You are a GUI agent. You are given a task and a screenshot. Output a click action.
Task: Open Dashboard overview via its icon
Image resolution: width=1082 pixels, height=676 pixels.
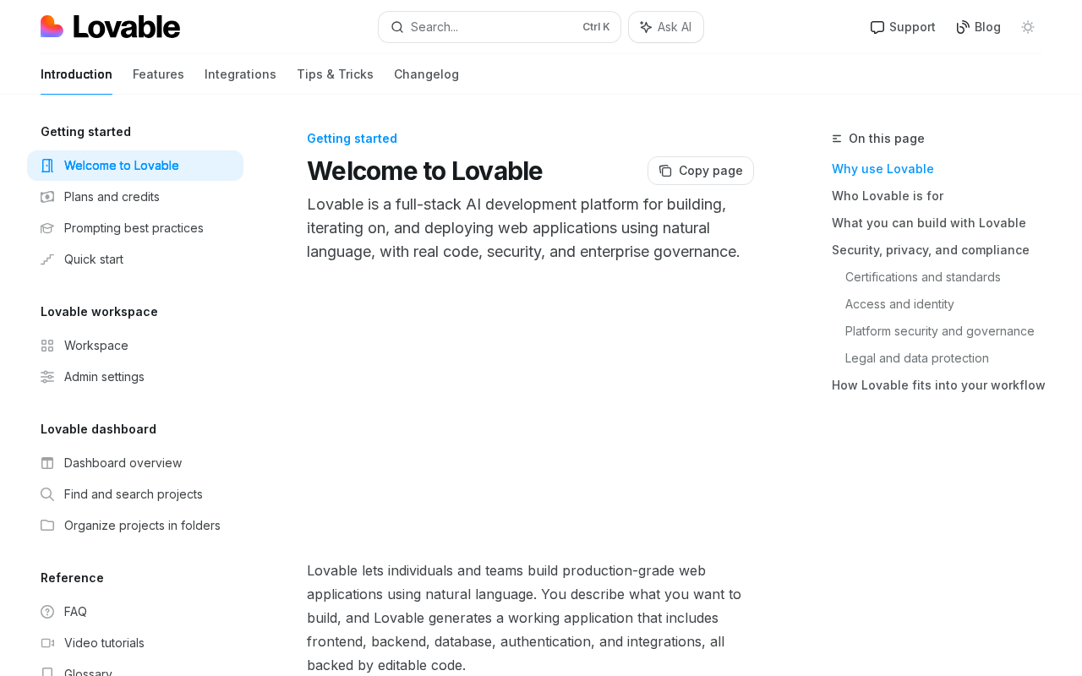pos(47,463)
